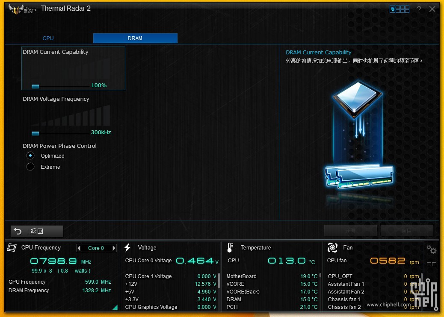
Task: Click the Core 0 selector label
Action: pyautogui.click(x=96, y=248)
